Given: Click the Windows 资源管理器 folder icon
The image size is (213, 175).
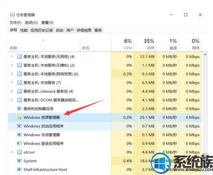Looking at the screenshot, I should point(19,117).
